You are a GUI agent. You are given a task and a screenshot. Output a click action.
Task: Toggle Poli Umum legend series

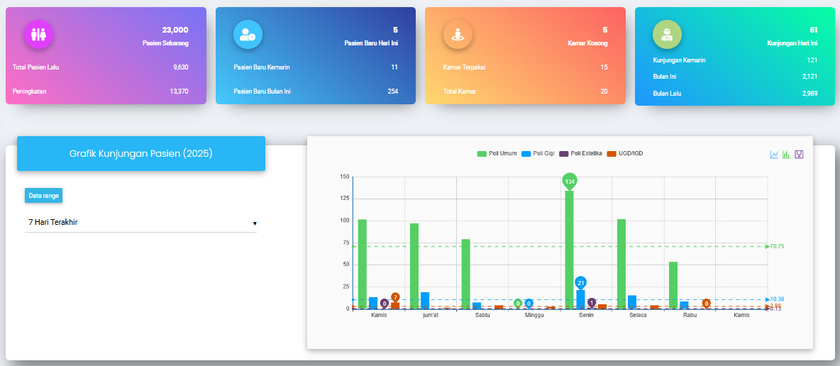[x=497, y=153]
